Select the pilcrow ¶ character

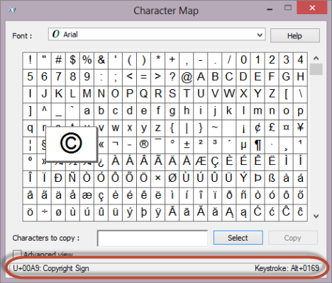(x=258, y=144)
